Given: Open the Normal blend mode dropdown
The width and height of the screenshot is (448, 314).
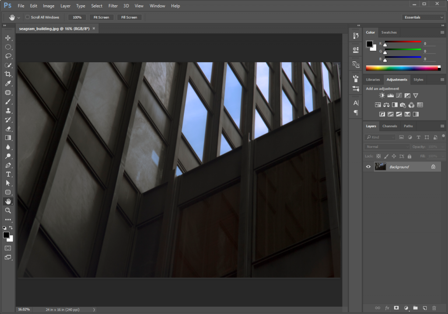Looking at the screenshot, I should (x=387, y=147).
